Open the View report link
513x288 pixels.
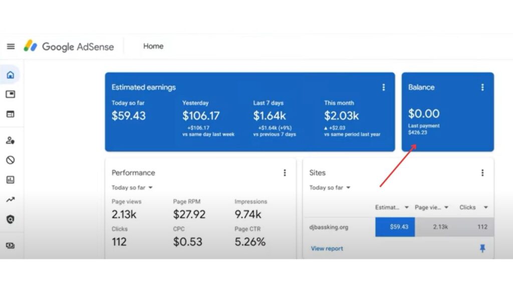point(327,248)
